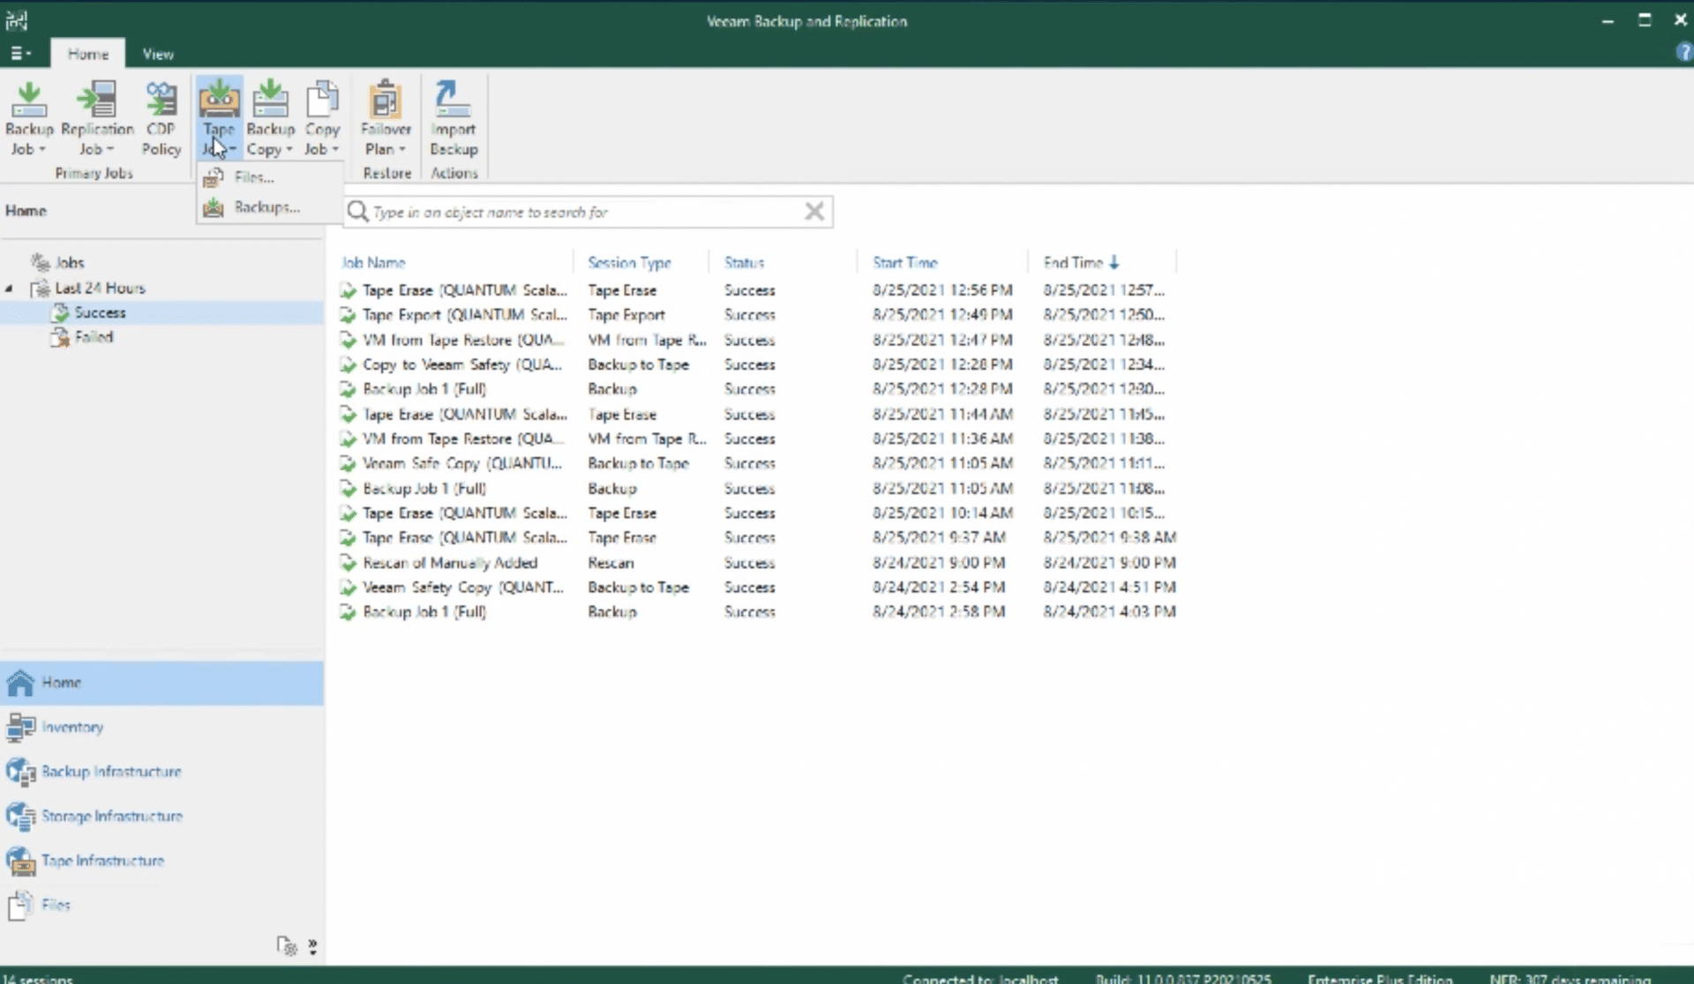This screenshot has width=1694, height=984.
Task: Sort by Start Time column header
Action: point(904,263)
